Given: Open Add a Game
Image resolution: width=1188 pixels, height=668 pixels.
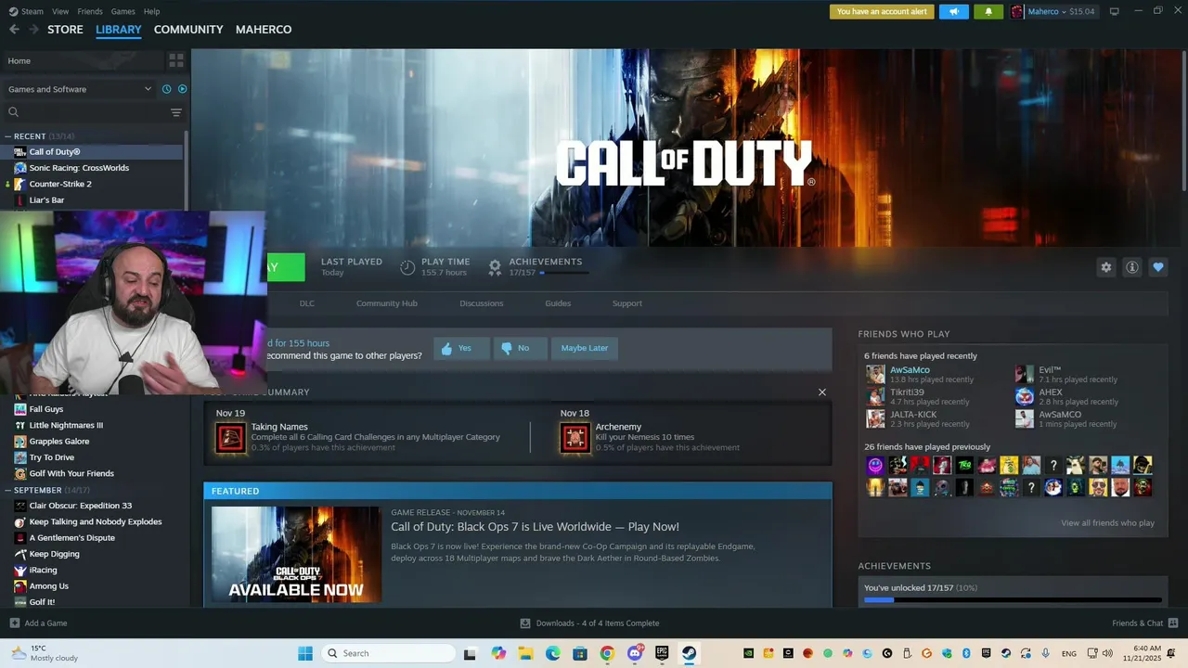Looking at the screenshot, I should (x=38, y=623).
